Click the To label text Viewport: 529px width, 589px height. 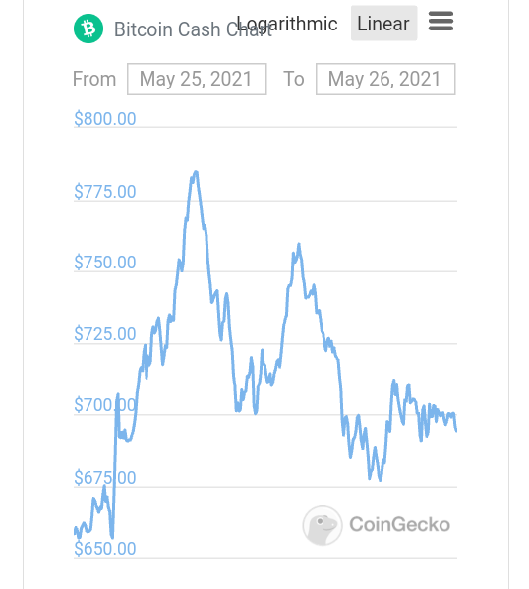(293, 79)
